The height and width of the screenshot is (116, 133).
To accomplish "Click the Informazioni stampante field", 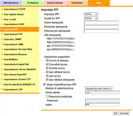I will coord(101,31).
